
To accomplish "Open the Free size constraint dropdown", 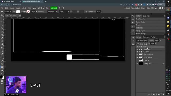I will pos(64,11).
